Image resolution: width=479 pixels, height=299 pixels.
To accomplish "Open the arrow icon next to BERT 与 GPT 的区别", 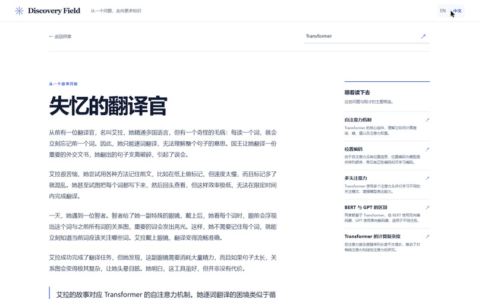I will coord(427,208).
